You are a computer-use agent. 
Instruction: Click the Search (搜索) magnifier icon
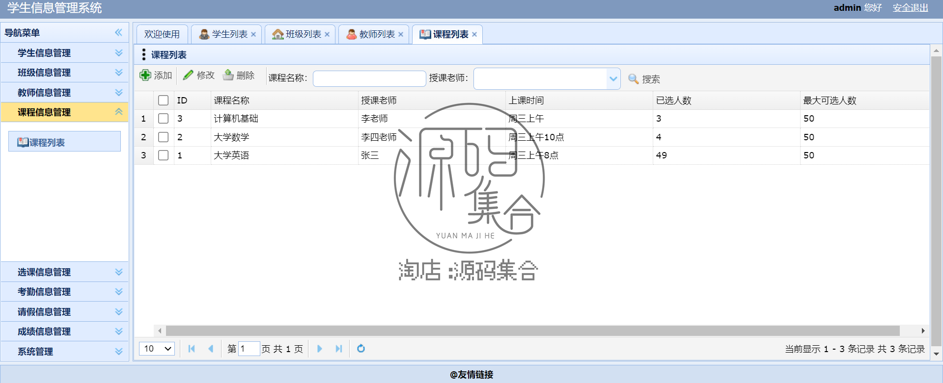click(x=634, y=78)
